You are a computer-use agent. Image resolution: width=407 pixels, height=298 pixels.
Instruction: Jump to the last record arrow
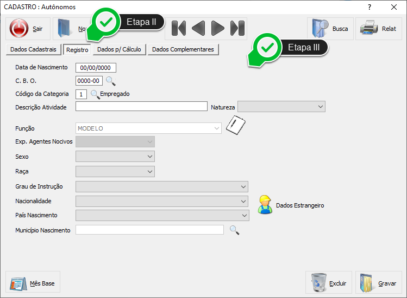click(x=237, y=28)
